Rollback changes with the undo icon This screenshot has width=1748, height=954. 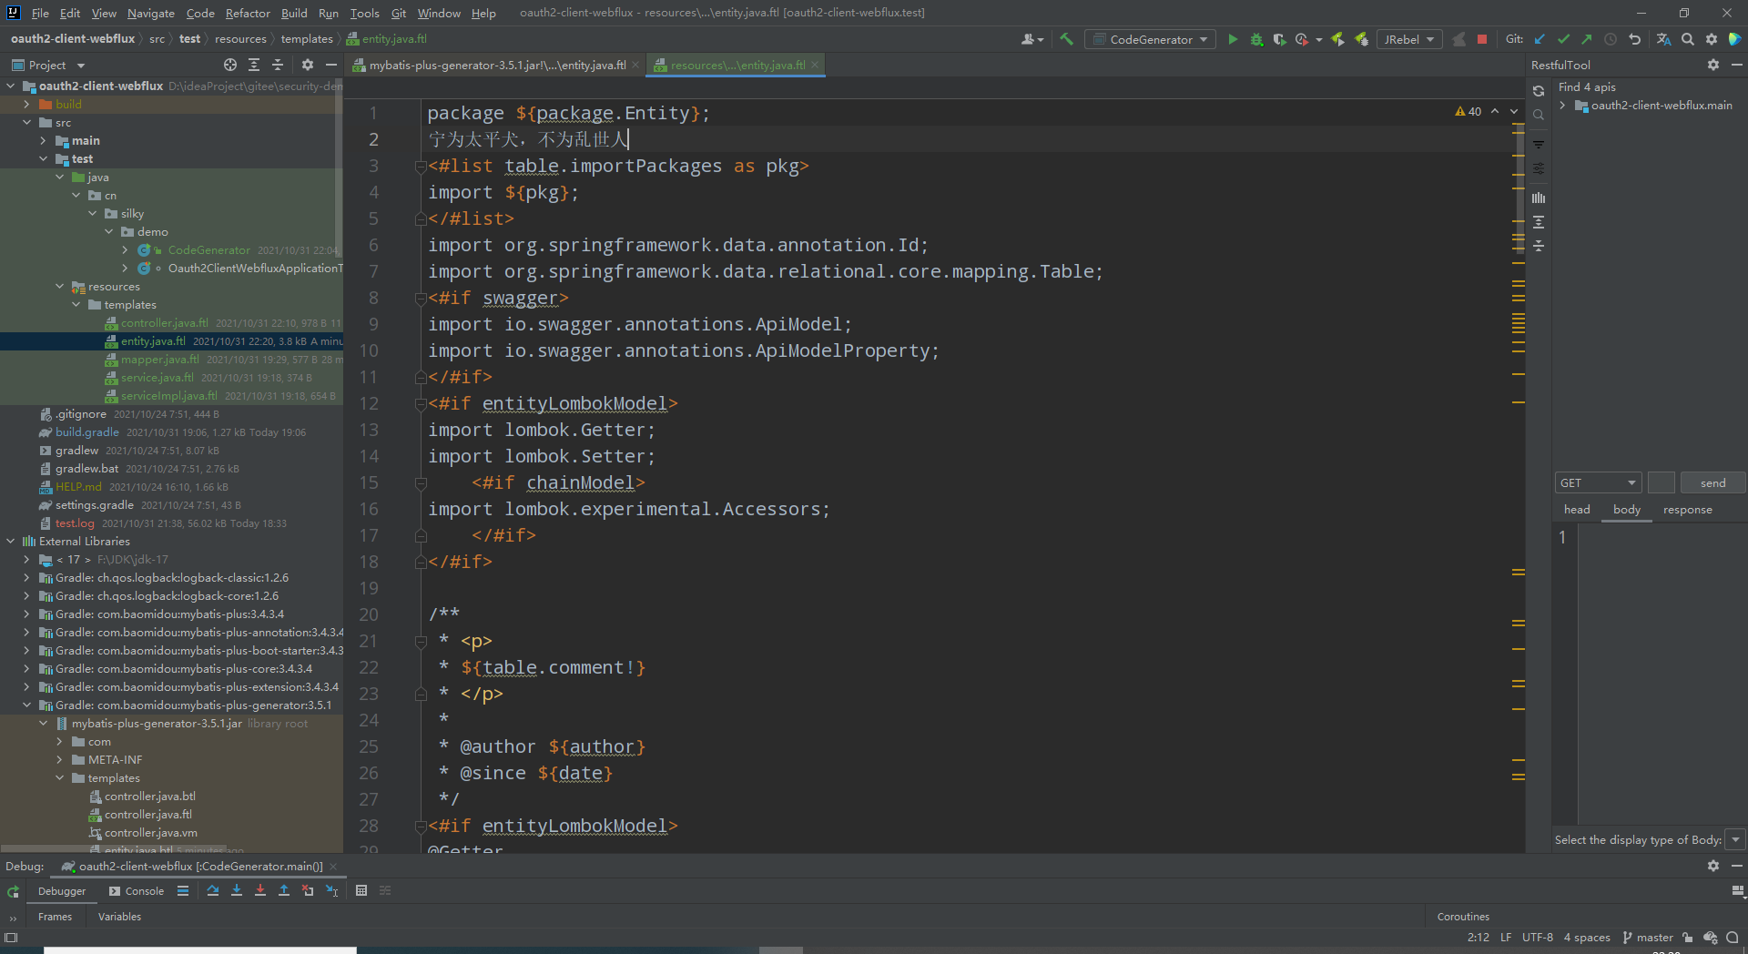[x=1634, y=39]
